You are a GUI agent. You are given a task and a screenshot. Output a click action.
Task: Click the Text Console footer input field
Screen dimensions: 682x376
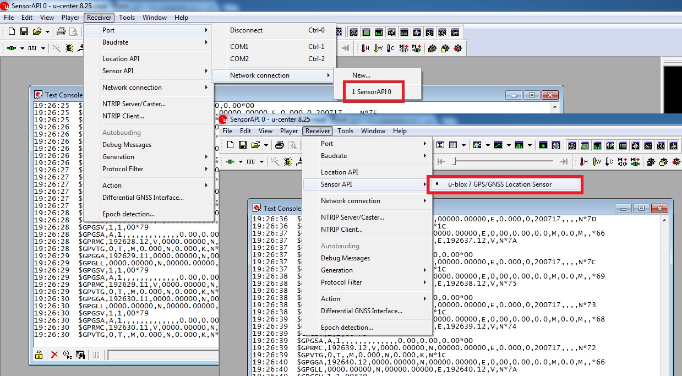[162, 355]
